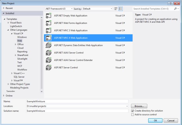The image size is (182, 125).
Task: Expand the Visual Basic tree node
Action: coord(8,23)
